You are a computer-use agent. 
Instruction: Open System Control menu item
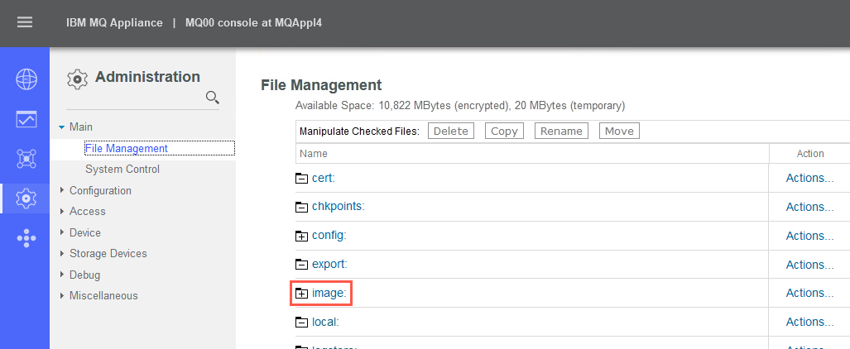pyautogui.click(x=122, y=169)
